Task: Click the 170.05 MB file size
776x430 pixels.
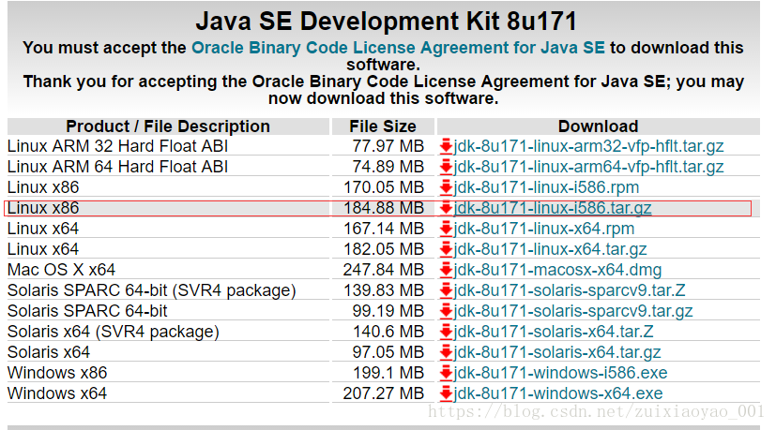Action: pos(384,187)
